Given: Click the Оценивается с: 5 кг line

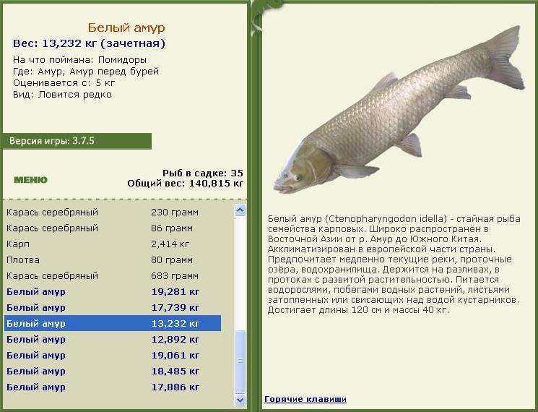Looking at the screenshot, I should point(64,83).
